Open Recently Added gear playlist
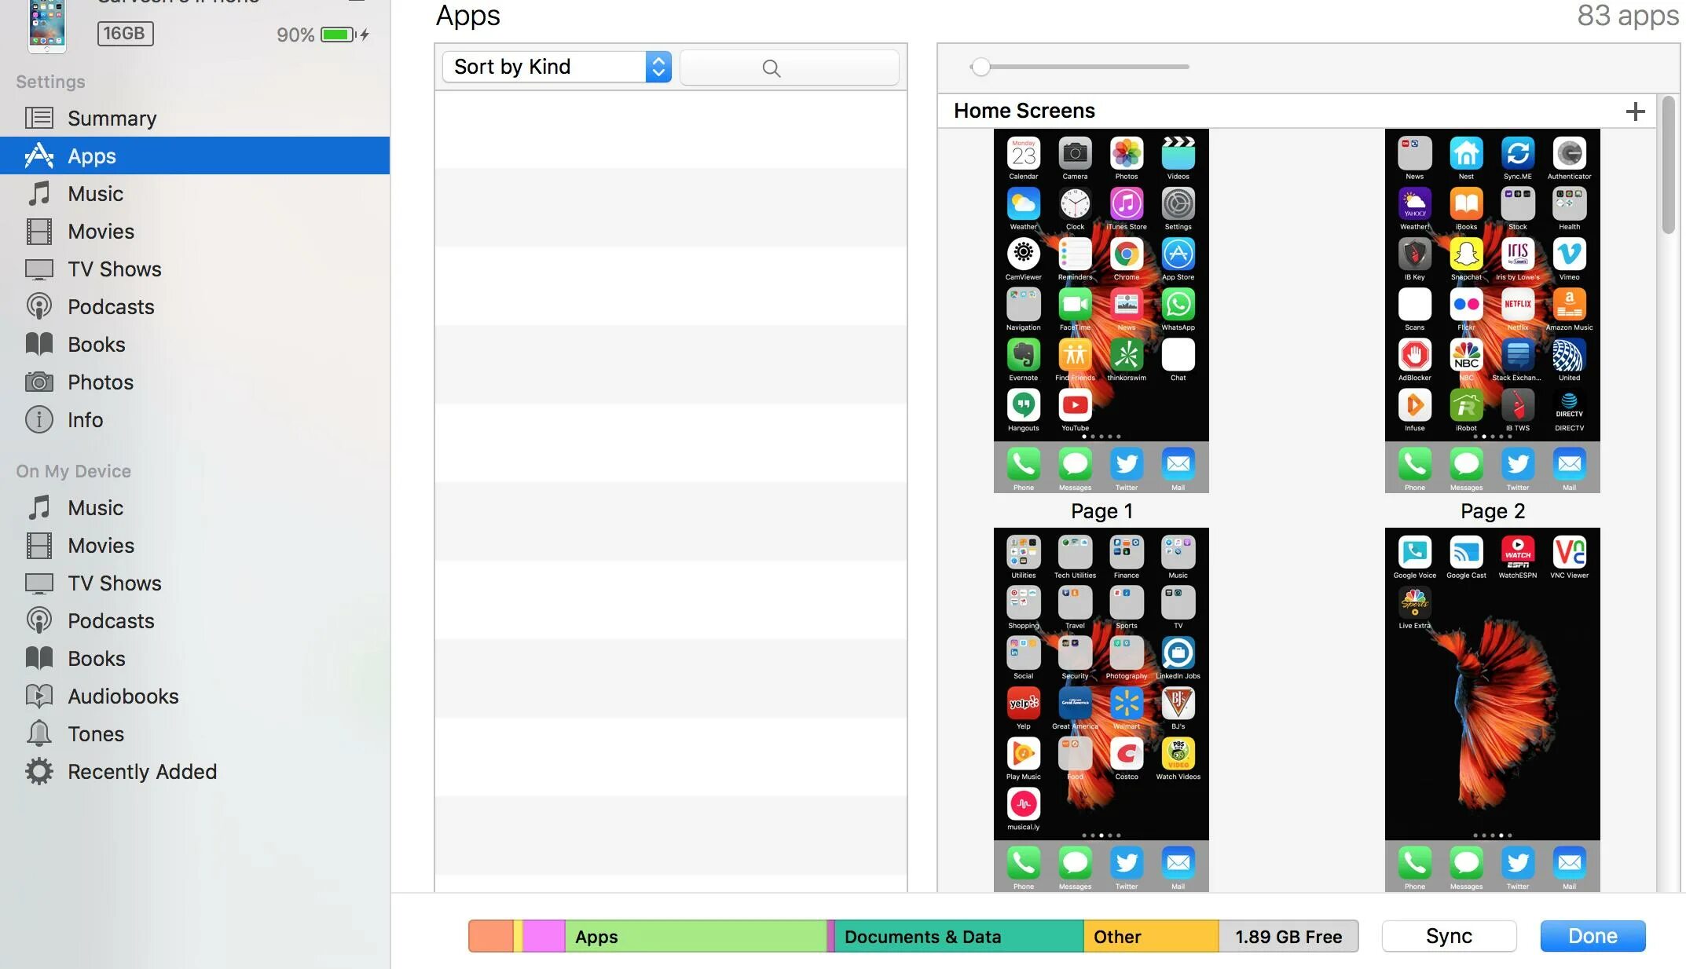The image size is (1686, 969). (x=195, y=771)
